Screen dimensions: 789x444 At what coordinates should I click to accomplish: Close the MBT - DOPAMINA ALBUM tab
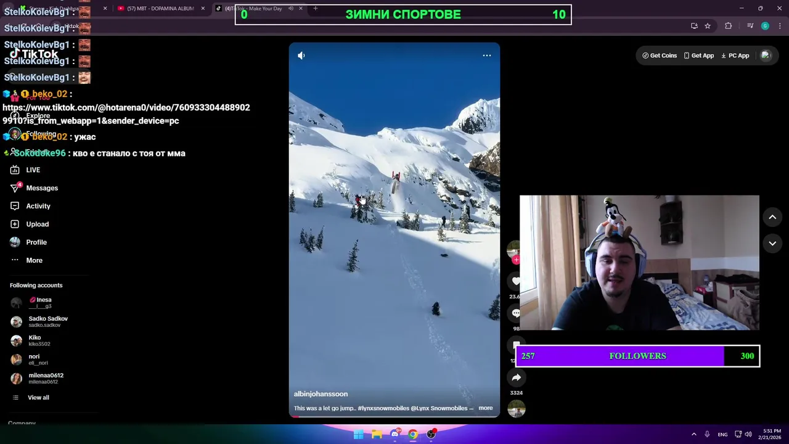click(203, 9)
